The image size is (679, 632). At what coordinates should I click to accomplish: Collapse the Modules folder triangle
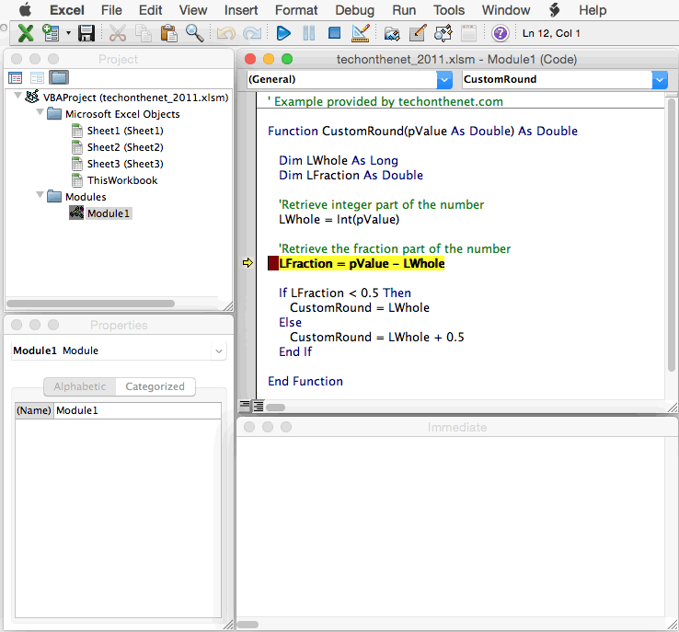(x=40, y=195)
